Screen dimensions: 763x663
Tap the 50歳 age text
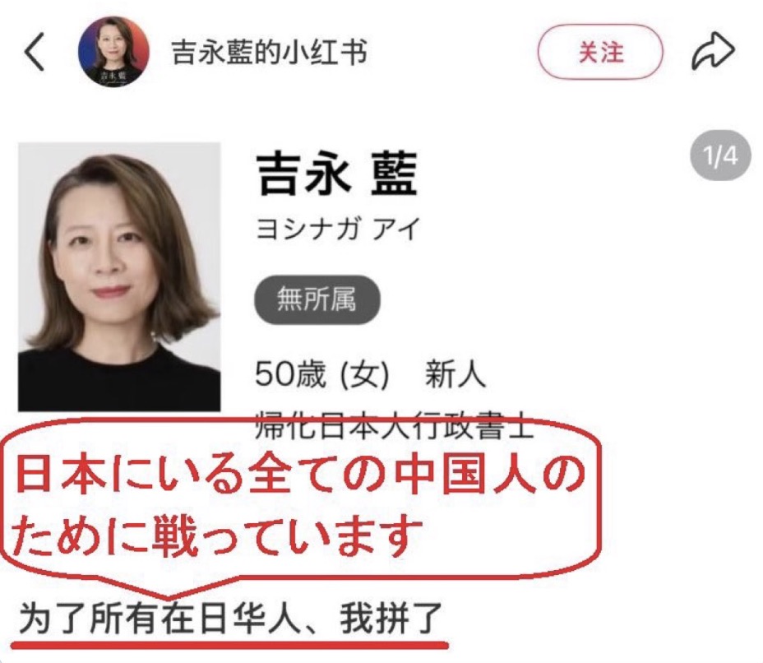click(x=290, y=374)
